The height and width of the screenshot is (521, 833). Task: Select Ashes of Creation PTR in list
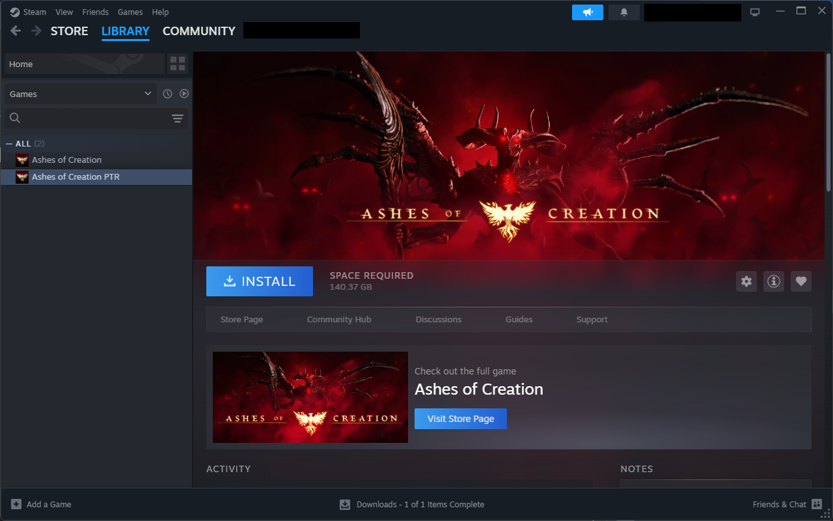click(x=96, y=177)
